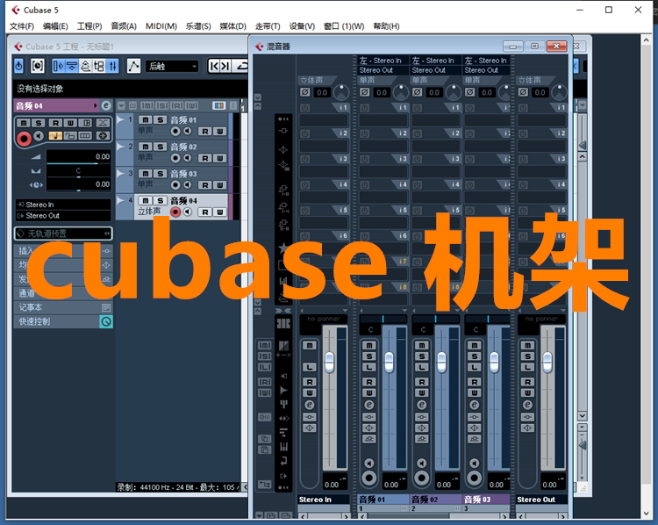The image size is (658, 525).
Task: Show the inspector toolbar icon
Action: 59,66
